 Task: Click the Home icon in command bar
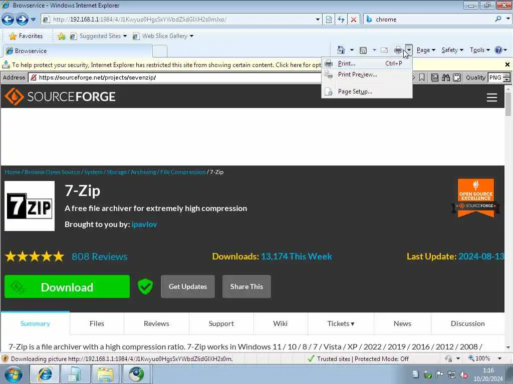(x=341, y=50)
